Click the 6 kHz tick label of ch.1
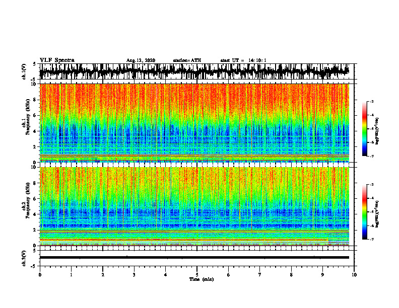The image size is (399, 308). click(35, 115)
